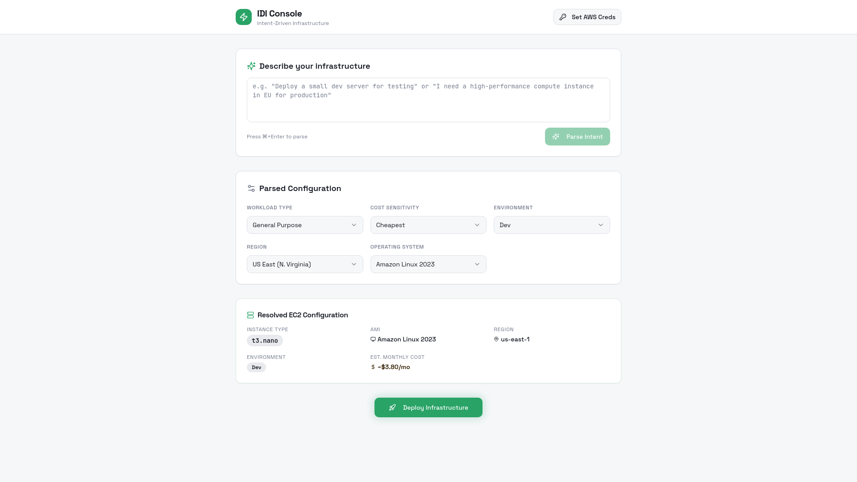Open the Workload Type dropdown
The height and width of the screenshot is (482, 857).
tap(305, 225)
